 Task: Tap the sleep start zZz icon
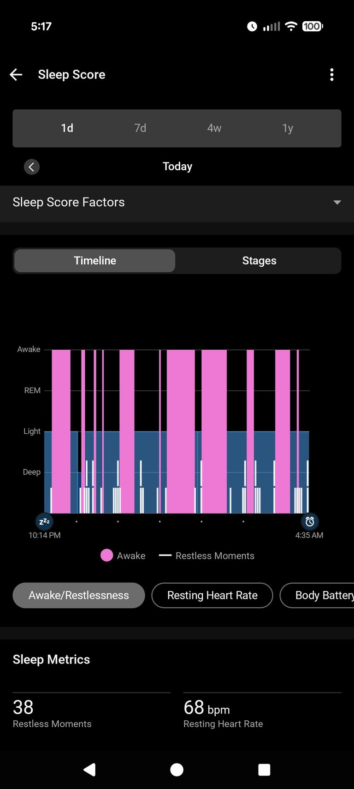click(x=44, y=521)
